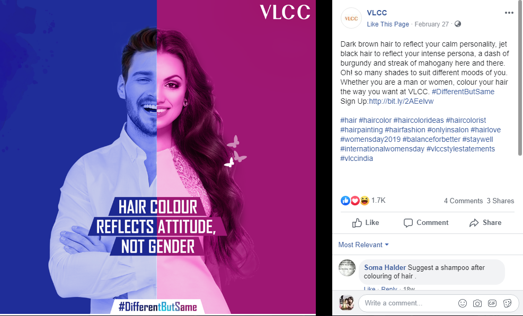Viewport: 523px width, 316px height.
Task: Click the post panel vertical scrollbar
Action: coord(520,78)
